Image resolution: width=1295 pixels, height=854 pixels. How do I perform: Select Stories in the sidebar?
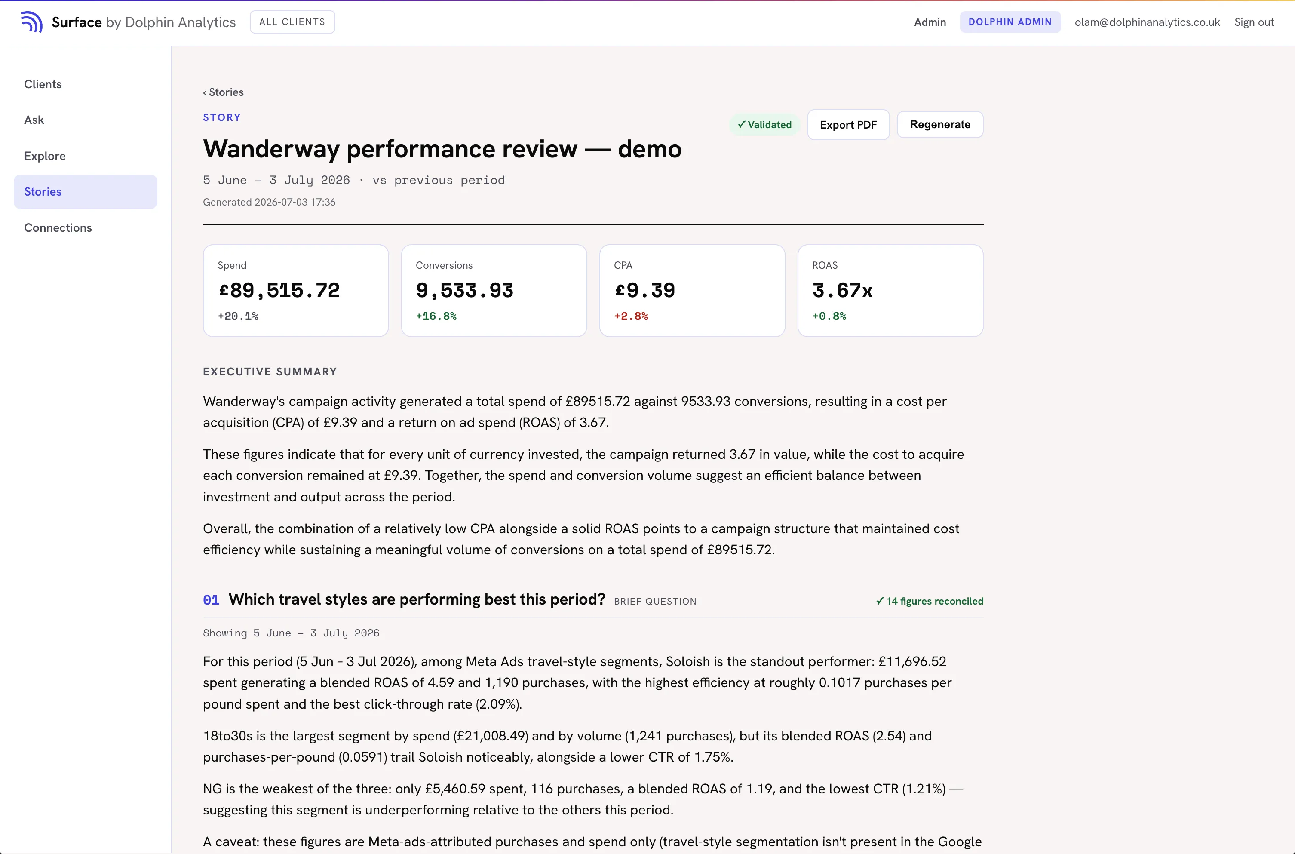point(86,192)
